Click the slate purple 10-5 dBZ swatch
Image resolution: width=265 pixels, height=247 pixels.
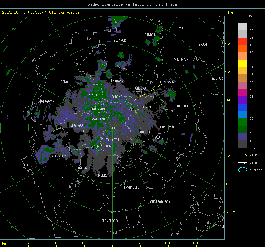[243, 137]
